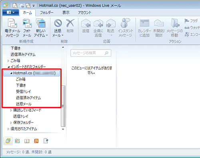The width and height of the screenshot is (200, 158).
Task: Click the フラグ flag button
Action: pyautogui.click(x=191, y=21)
